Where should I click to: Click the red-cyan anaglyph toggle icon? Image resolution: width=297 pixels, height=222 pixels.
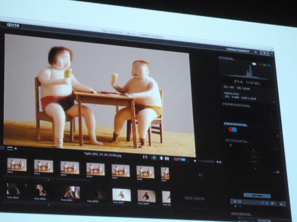click(x=180, y=159)
